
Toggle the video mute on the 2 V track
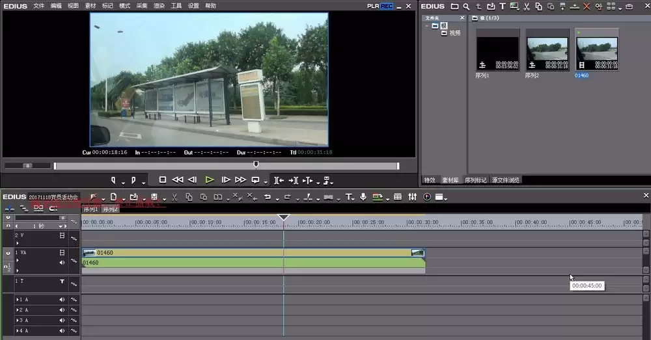tap(62, 235)
